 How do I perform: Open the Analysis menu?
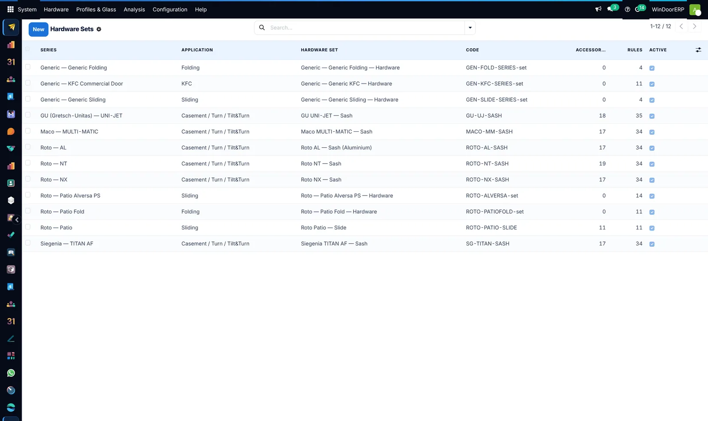click(x=134, y=9)
